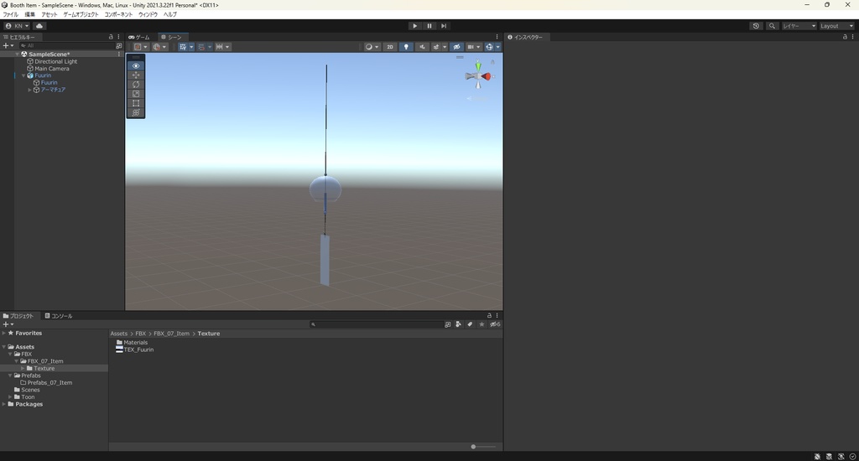Open the Layers (レイヤー) dropdown
Screen dimensions: 859x461
(x=799, y=26)
